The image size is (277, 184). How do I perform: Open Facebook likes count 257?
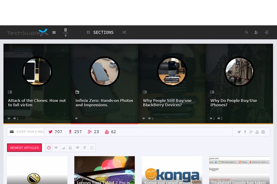75,132
